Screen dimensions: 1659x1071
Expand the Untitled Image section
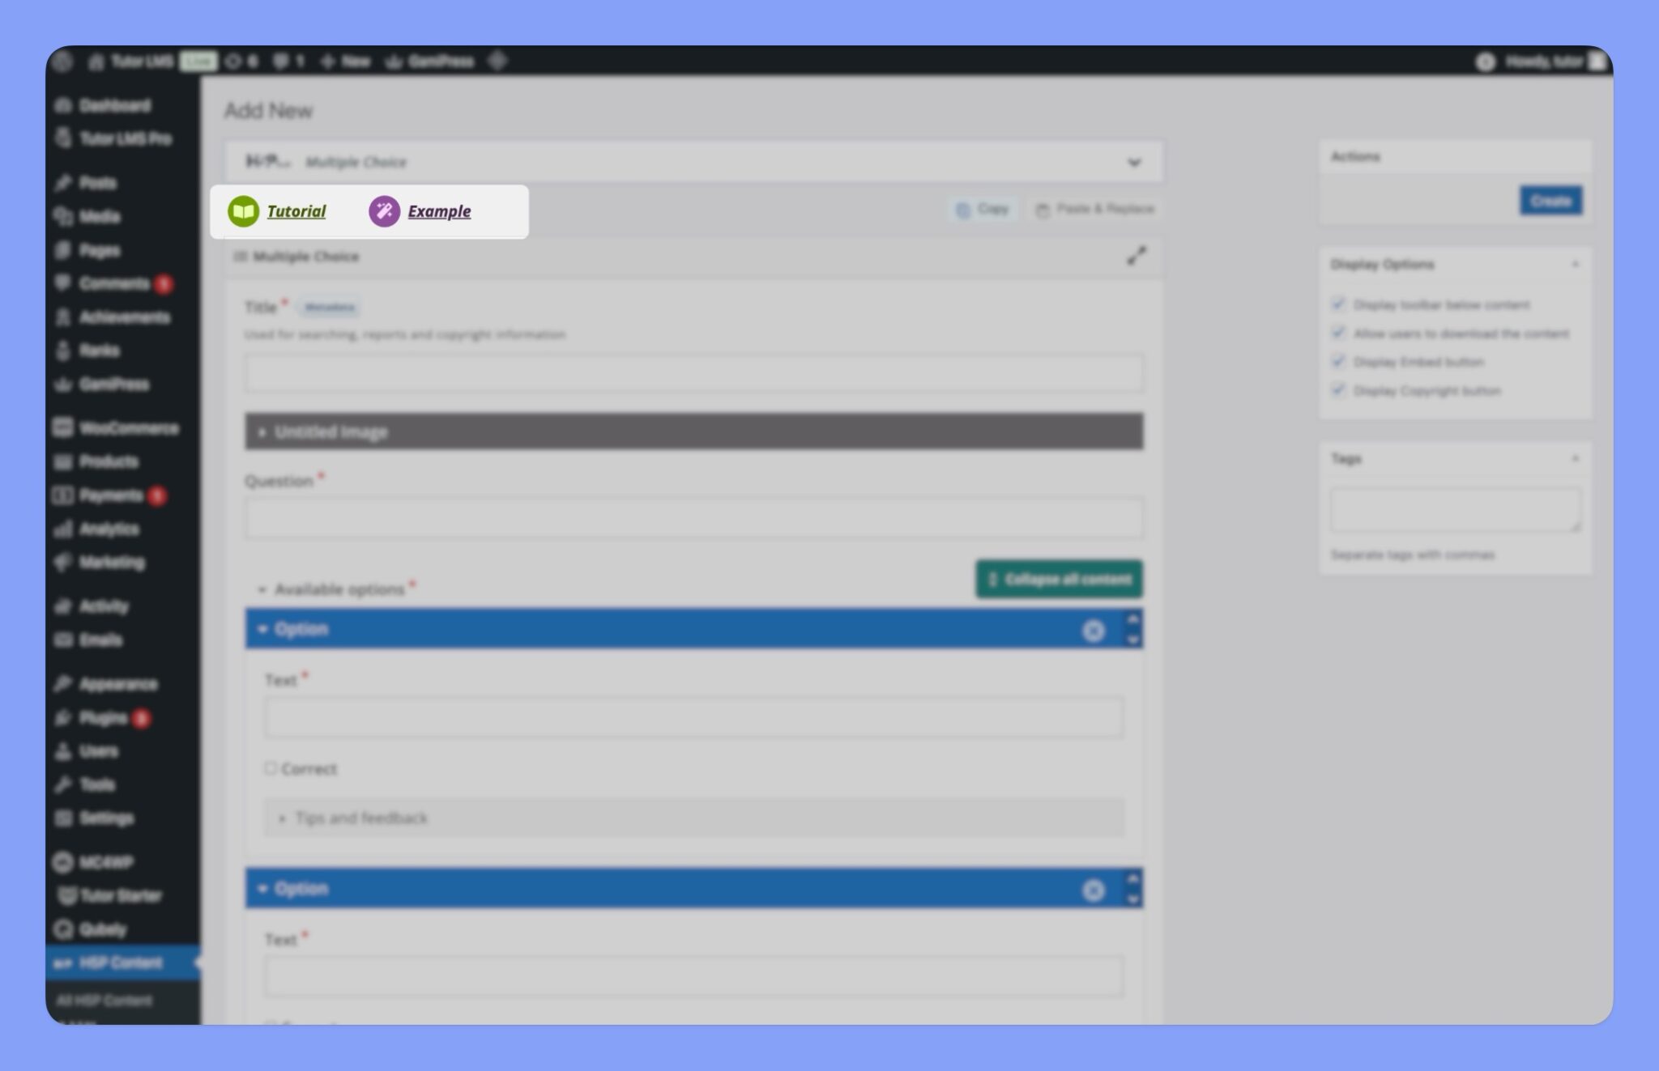click(x=331, y=432)
